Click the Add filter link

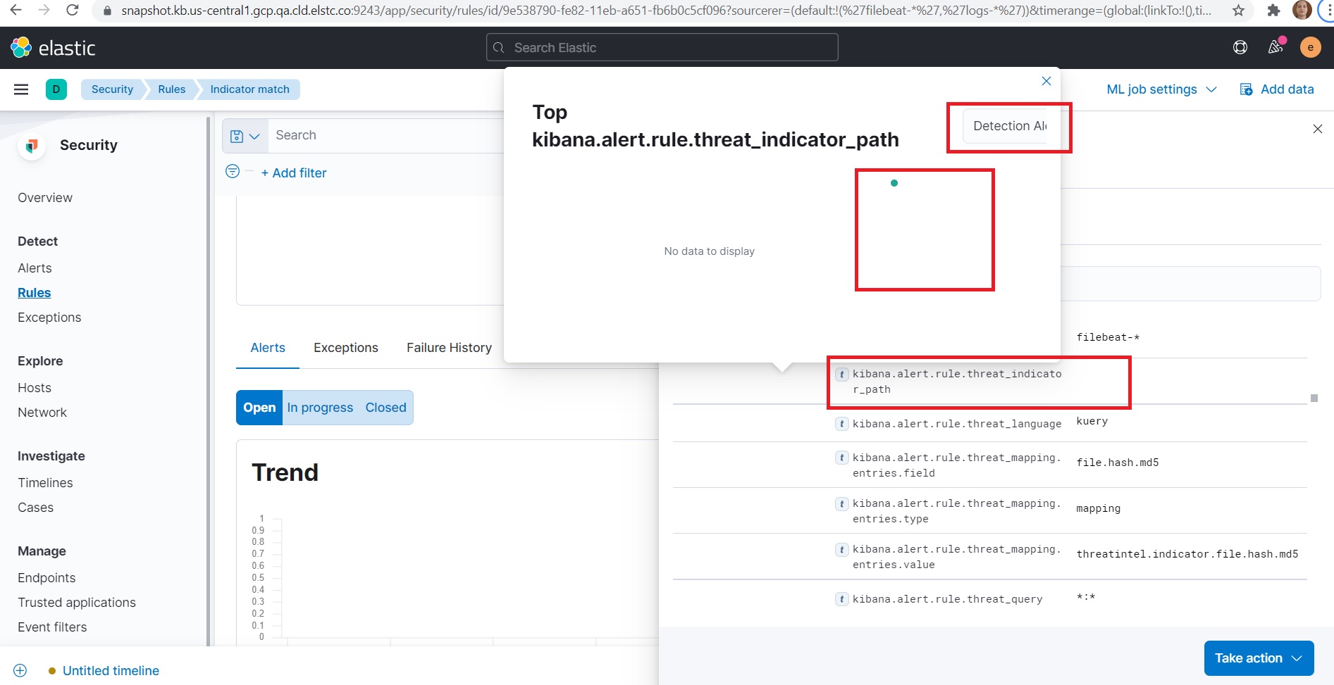(294, 172)
